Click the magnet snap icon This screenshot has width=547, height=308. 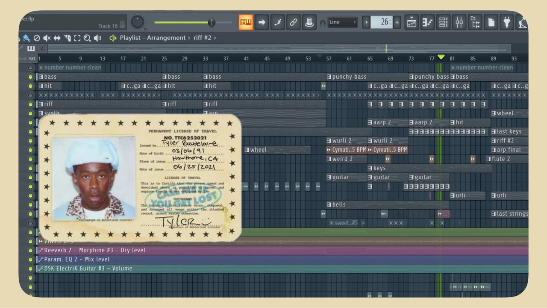[x=323, y=23]
